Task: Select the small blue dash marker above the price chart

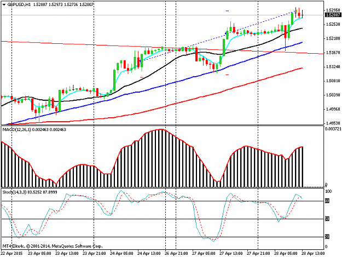Action: (x=227, y=11)
